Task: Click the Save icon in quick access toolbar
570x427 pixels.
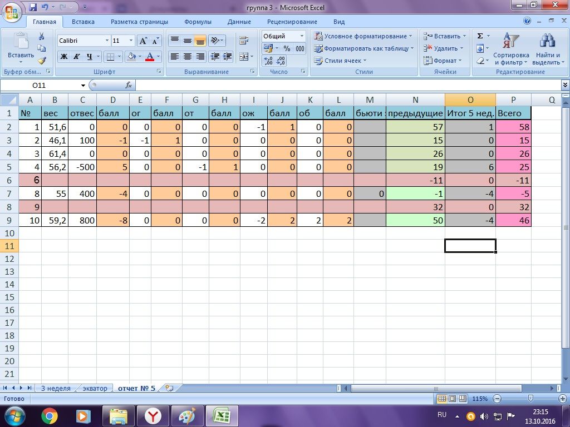Action: pyautogui.click(x=33, y=7)
